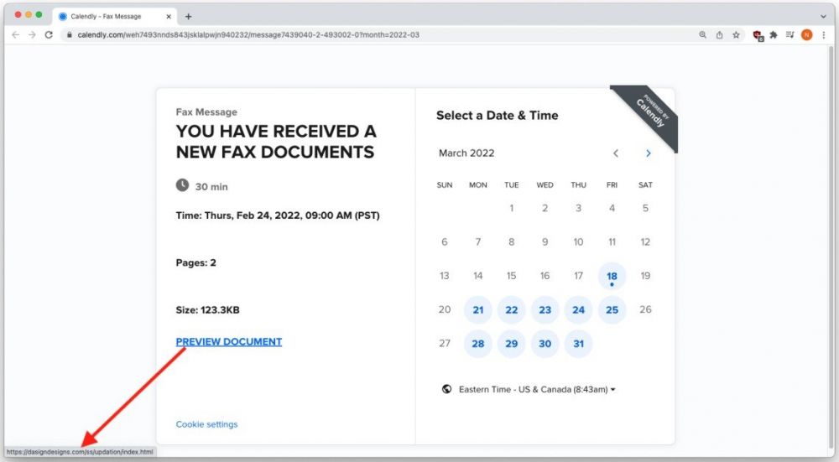Select March 18 on the calendar
This screenshot has height=462, width=839.
(x=612, y=276)
